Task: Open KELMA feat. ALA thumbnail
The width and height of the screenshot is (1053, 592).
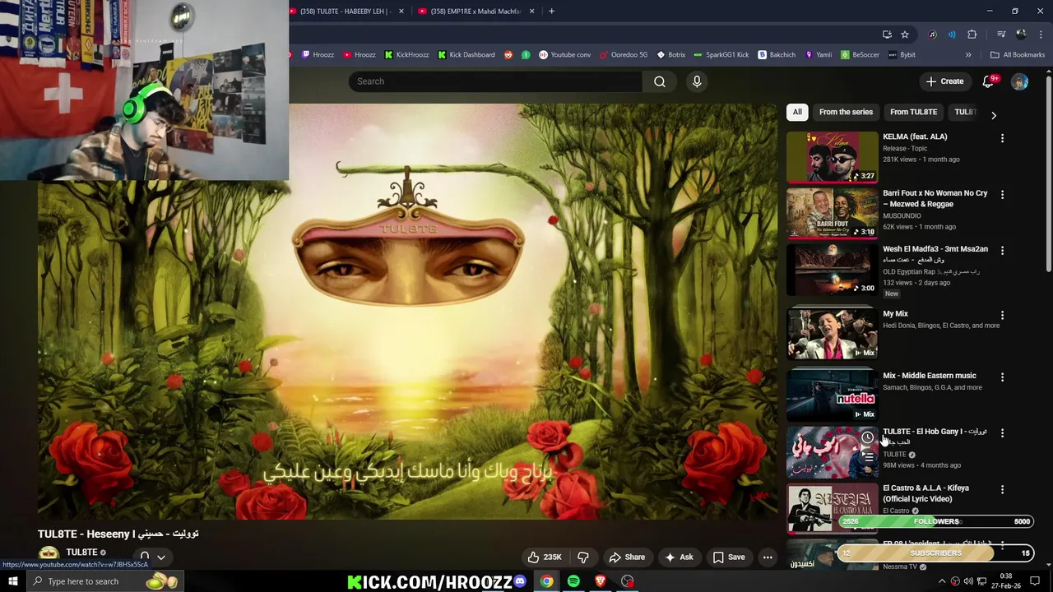Action: coord(832,156)
